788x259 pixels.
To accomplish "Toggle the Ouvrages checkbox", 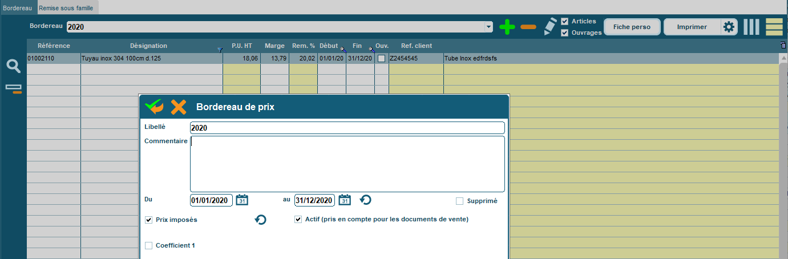I will click(565, 33).
